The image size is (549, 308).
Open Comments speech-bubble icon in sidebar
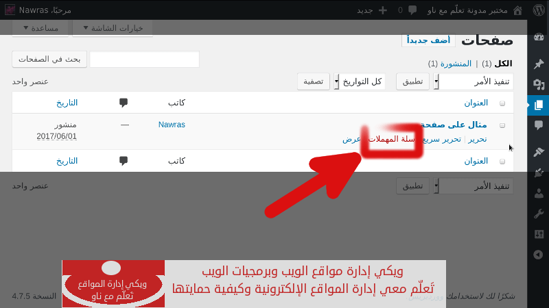point(538,125)
